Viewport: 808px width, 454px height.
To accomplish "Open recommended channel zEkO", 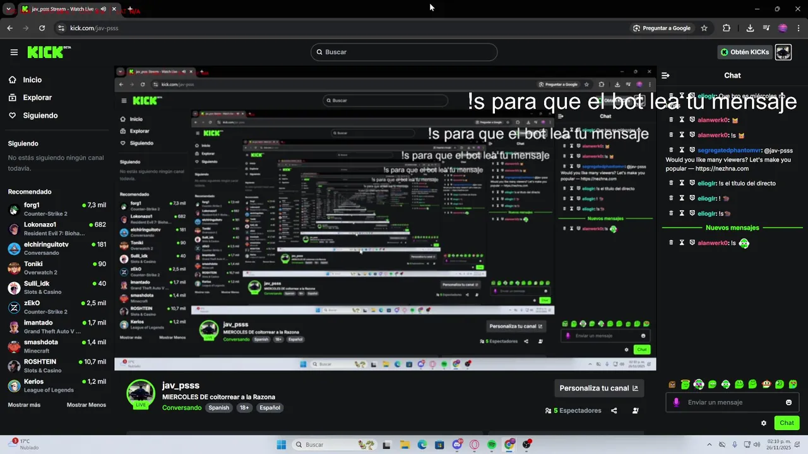I will 57,307.
